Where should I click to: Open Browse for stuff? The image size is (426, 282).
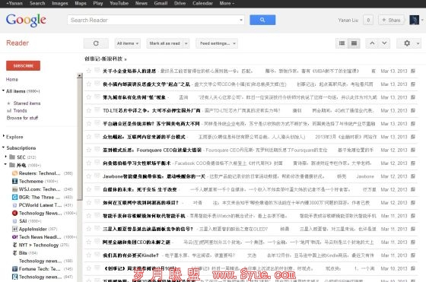pyautogui.click(x=22, y=118)
